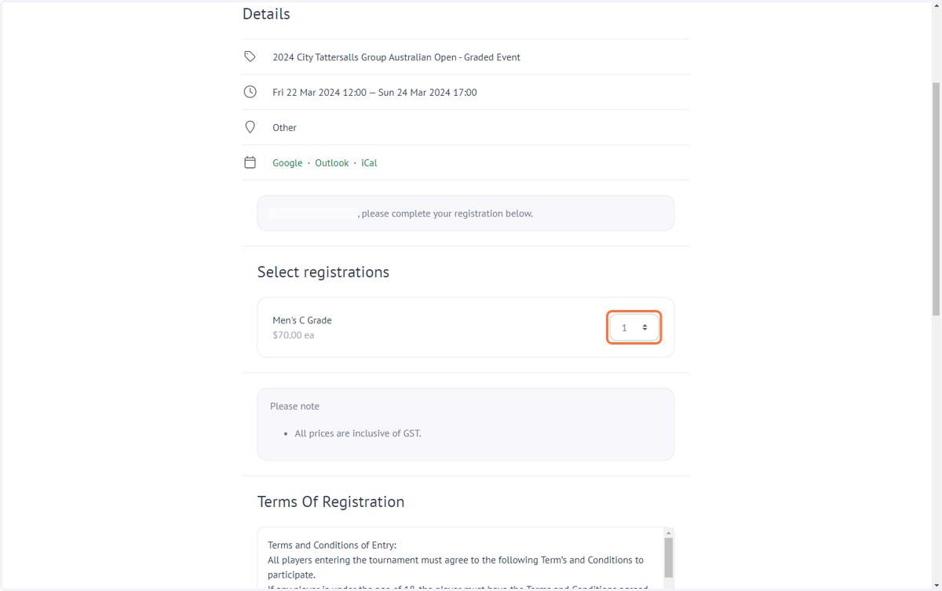Click the main page vertical scrollbar
The height and width of the screenshot is (591, 942).
[936, 198]
